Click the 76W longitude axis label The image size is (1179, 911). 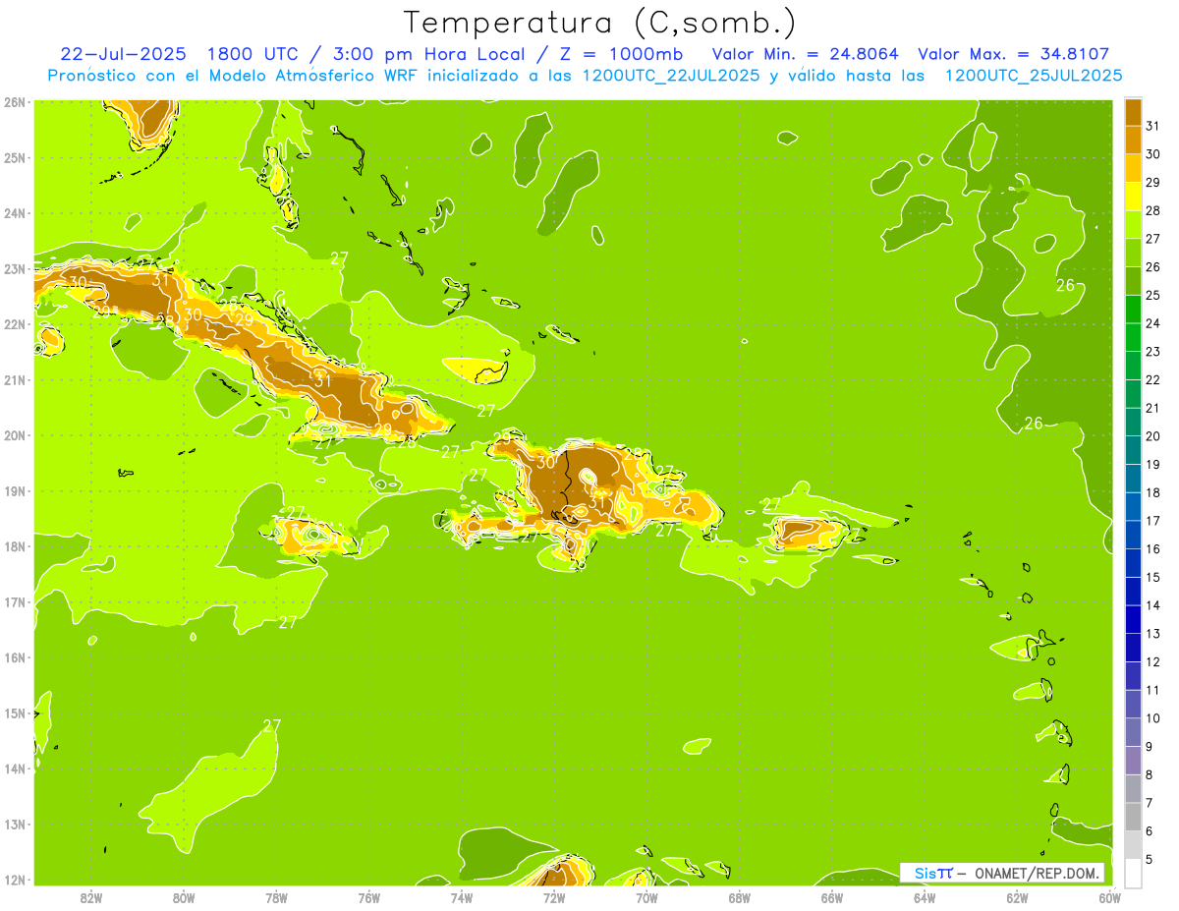click(x=369, y=897)
